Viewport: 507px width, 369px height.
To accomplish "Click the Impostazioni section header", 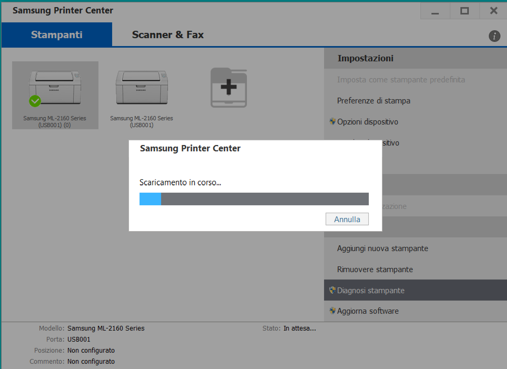I will [x=365, y=58].
